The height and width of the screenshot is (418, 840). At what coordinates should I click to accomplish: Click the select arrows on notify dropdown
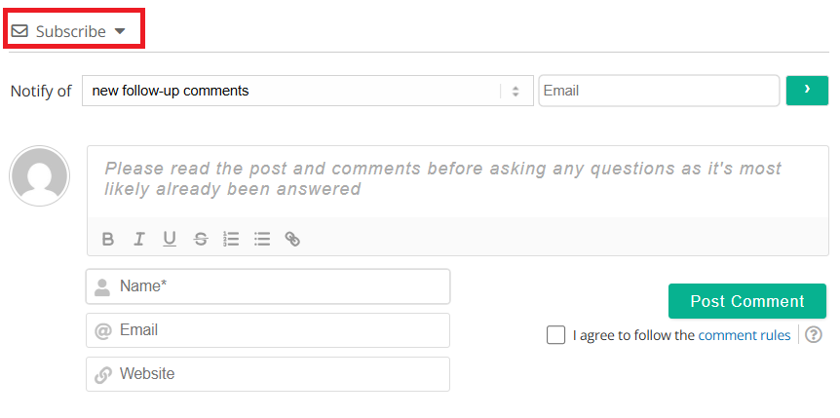pos(515,92)
